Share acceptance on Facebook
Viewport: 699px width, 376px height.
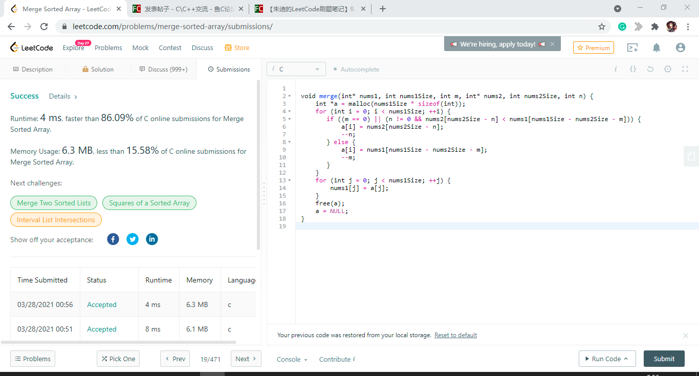pyautogui.click(x=113, y=239)
